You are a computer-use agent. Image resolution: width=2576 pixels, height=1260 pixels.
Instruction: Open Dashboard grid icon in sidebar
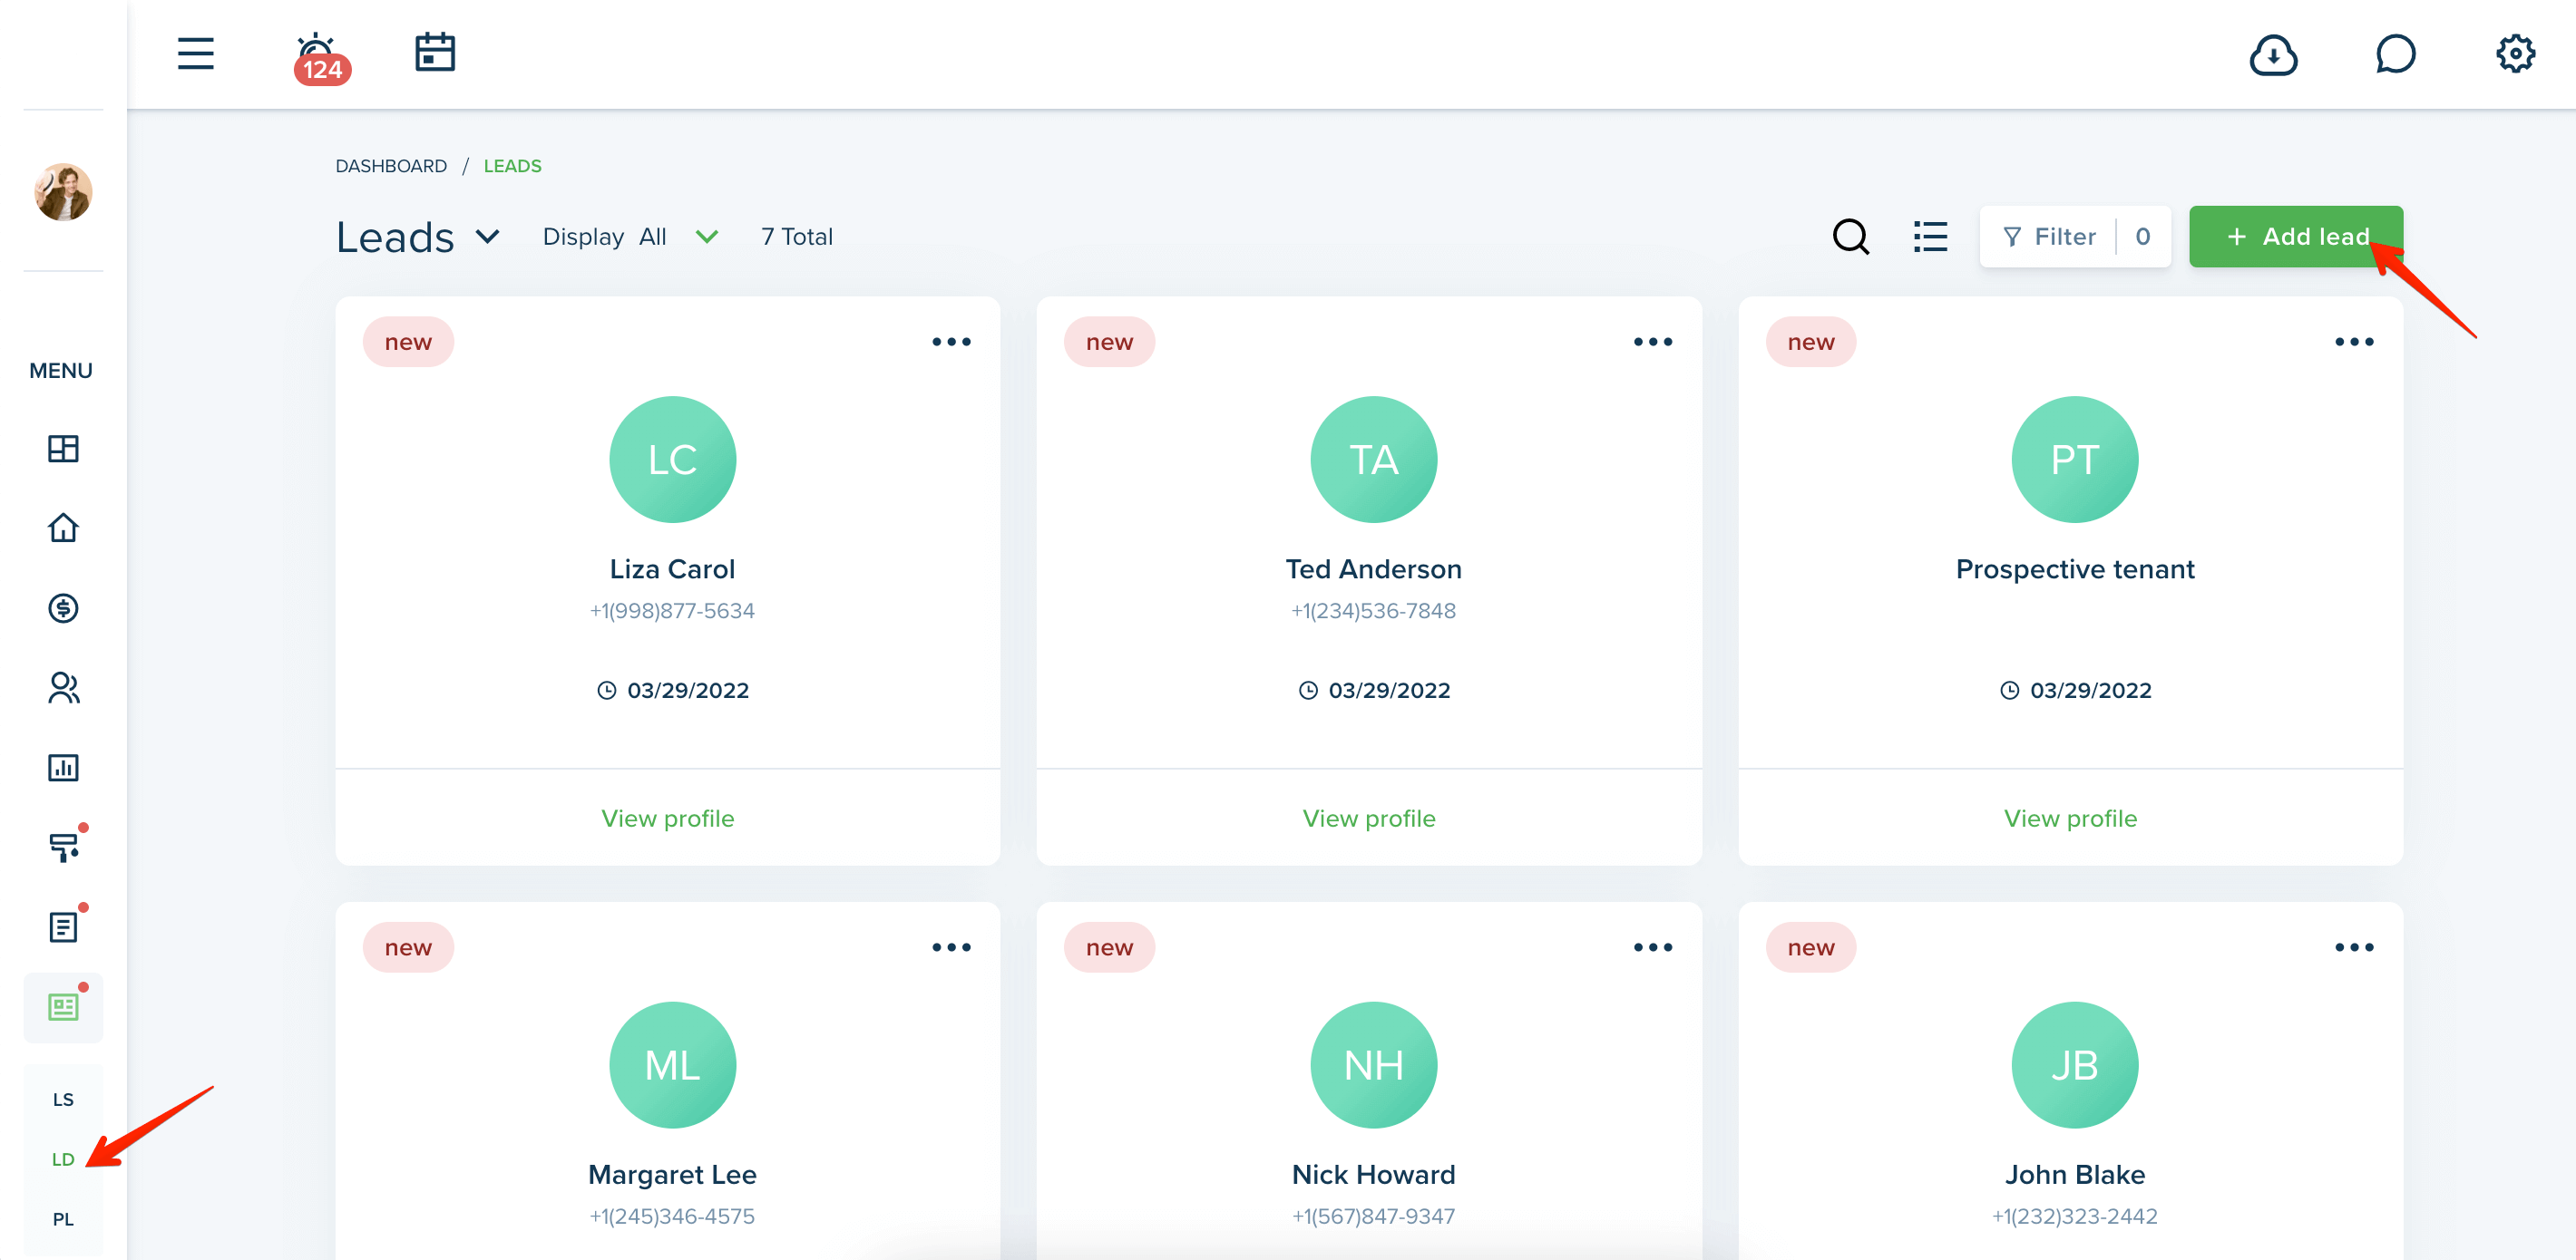(x=63, y=449)
